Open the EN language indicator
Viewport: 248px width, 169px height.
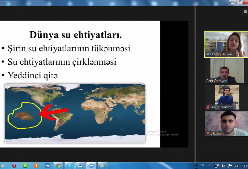coord(202,165)
